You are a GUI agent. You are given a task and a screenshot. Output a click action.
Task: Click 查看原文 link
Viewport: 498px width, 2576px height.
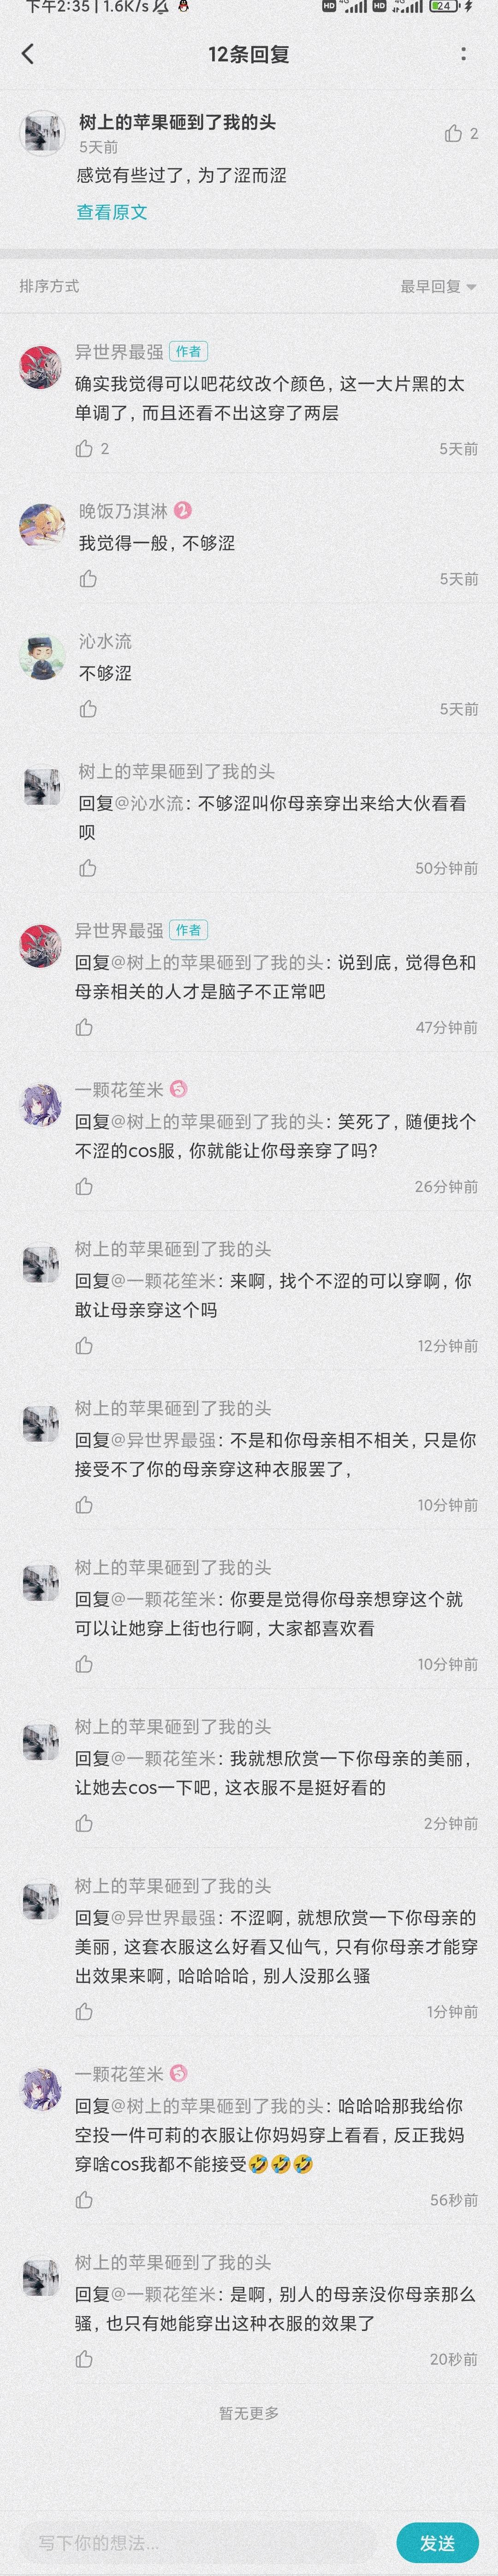click(x=112, y=212)
